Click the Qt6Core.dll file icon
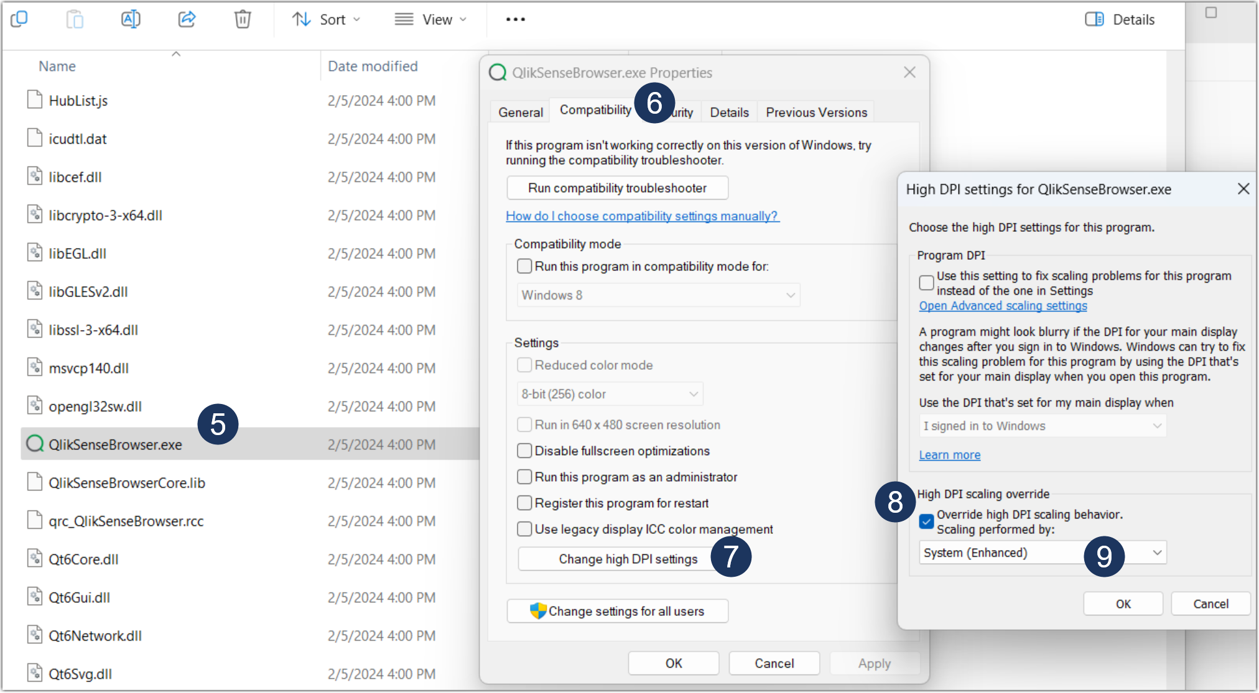Viewport: 1259px width, 693px height. pos(35,559)
